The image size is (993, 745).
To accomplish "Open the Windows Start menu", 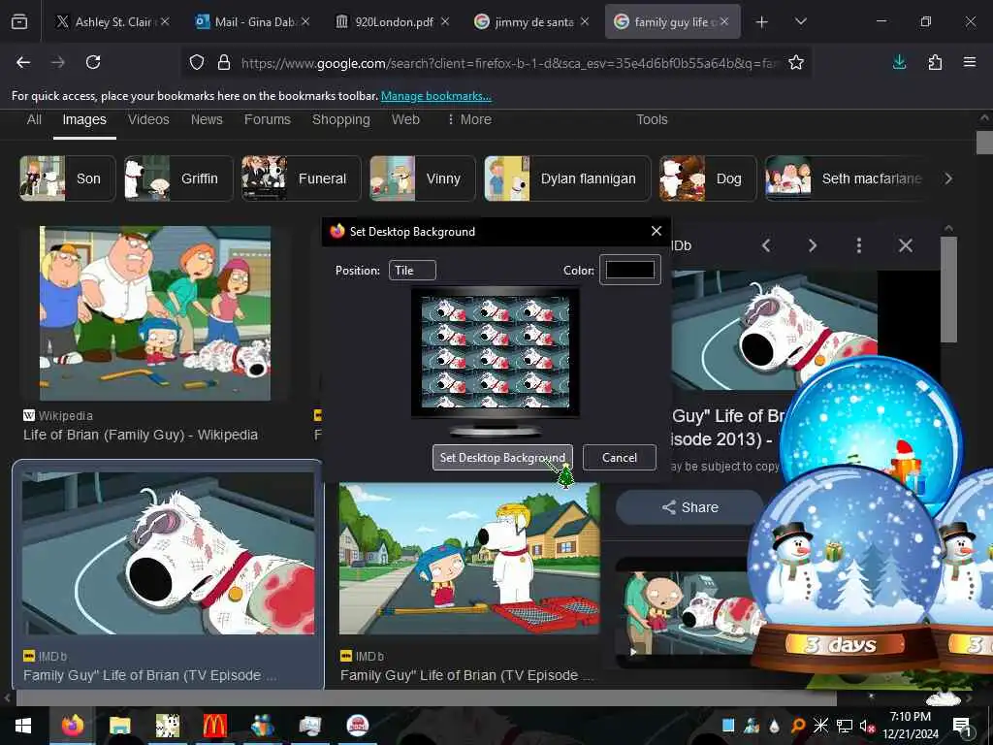I will (23, 726).
